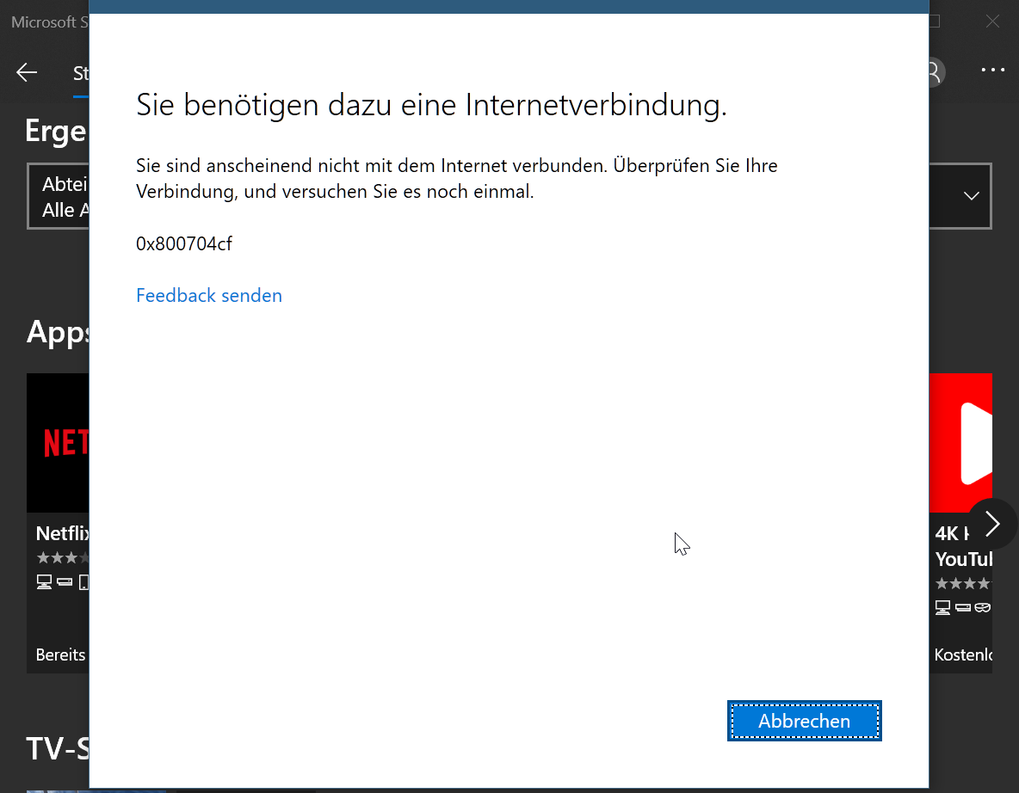
Task: Open the Feedback senden link
Action: tap(208, 296)
